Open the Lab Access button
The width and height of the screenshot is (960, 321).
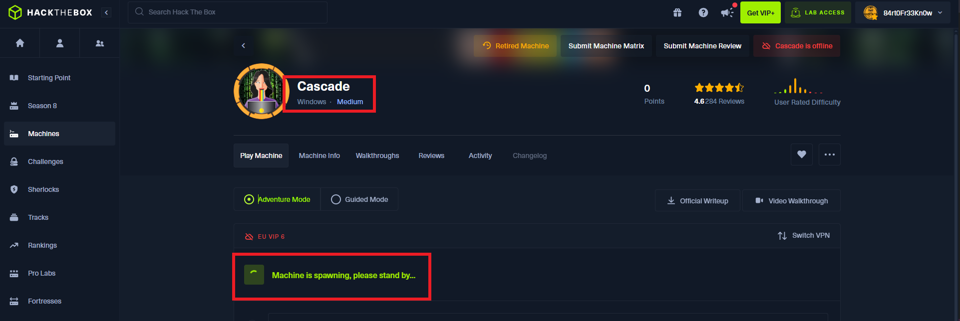coord(818,12)
